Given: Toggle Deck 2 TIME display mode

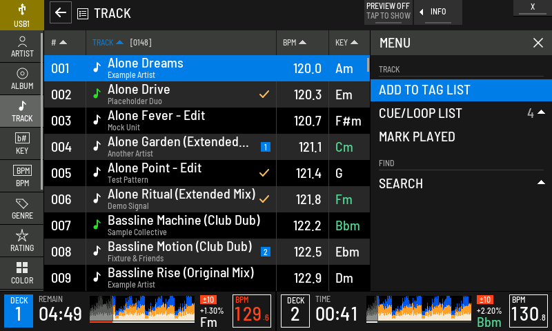Looking at the screenshot, I should [x=337, y=310].
